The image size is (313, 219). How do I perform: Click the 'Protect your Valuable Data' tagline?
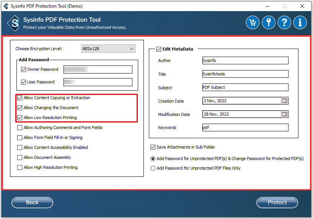[75, 28]
